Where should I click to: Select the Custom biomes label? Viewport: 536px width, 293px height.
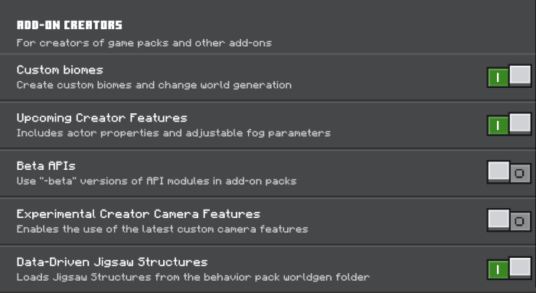(60, 70)
